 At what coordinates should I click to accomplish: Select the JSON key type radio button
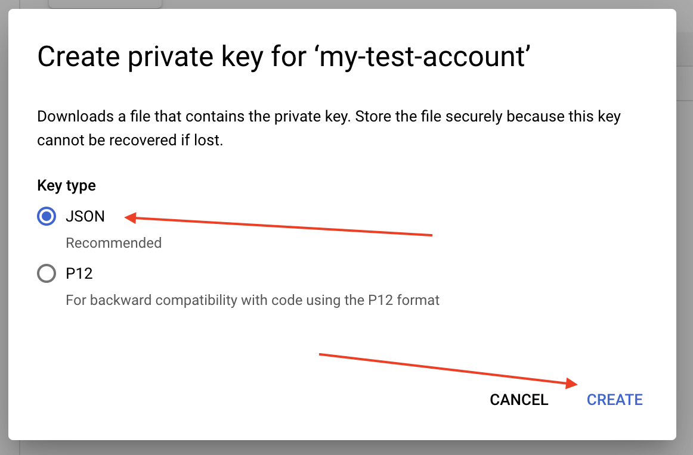[x=47, y=217]
